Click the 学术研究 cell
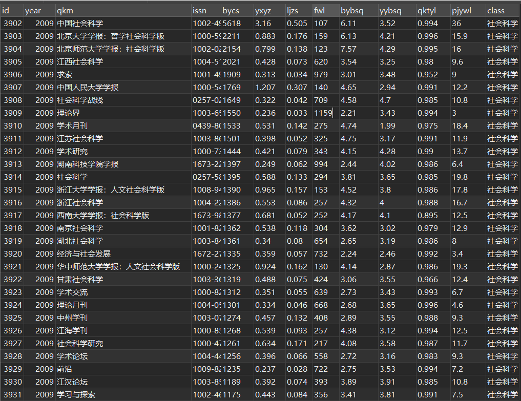 pos(123,152)
